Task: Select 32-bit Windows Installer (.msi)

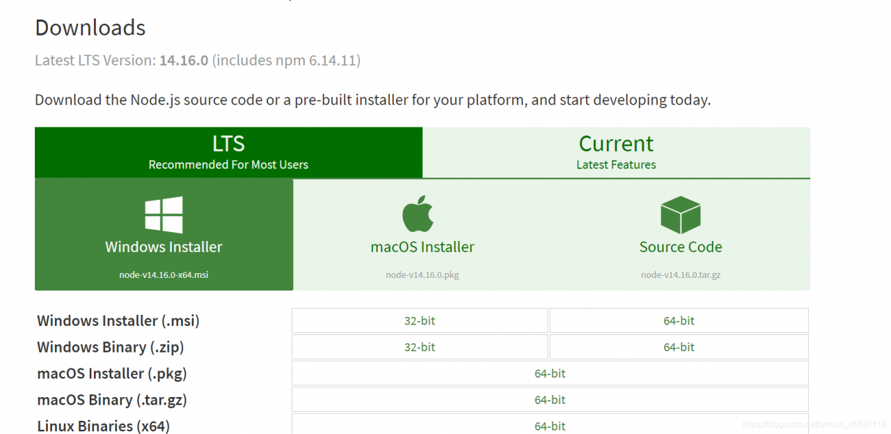Action: point(420,320)
